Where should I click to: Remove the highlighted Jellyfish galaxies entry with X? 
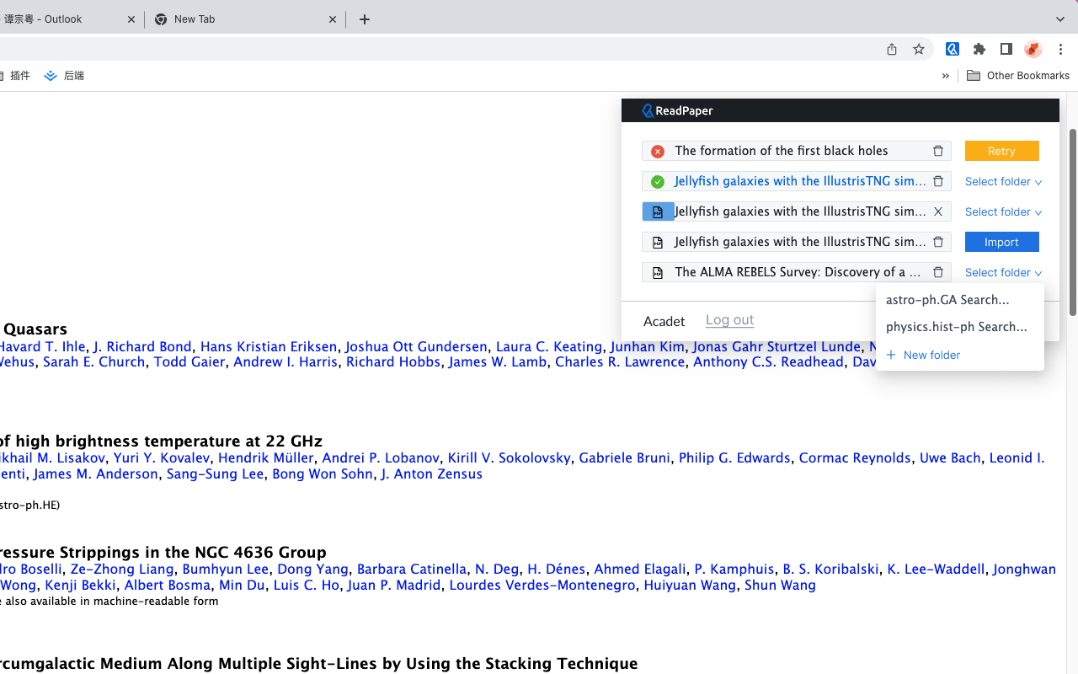[x=937, y=211]
